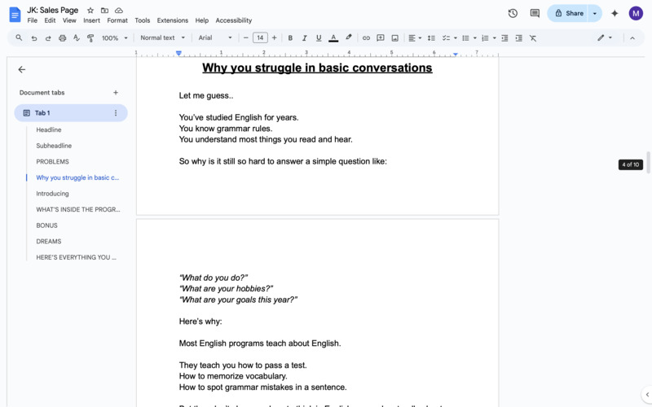
Task: Increase the indent
Action: [519, 38]
